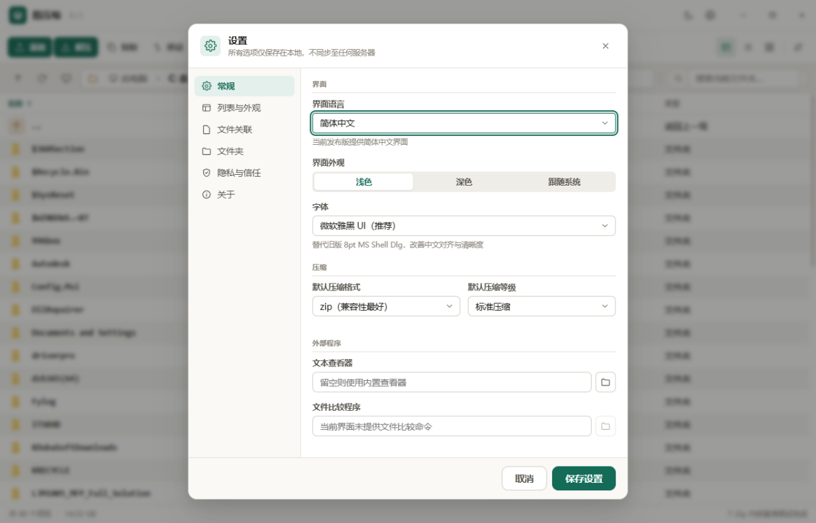Choose the 浅色 appearance option
Viewport: 816px width, 523px height.
point(364,182)
